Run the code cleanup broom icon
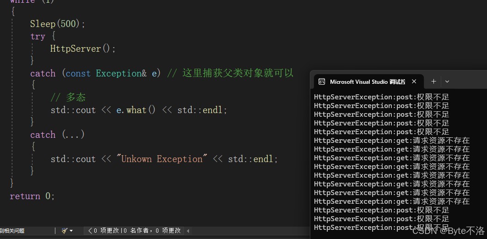487x239 pixels. (x=65, y=231)
